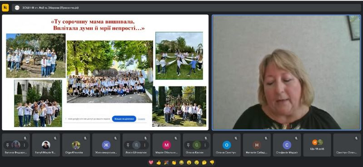This screenshot has height=167, width=363.
Task: Send the thumbs down reaction
Action: click(x=212, y=162)
